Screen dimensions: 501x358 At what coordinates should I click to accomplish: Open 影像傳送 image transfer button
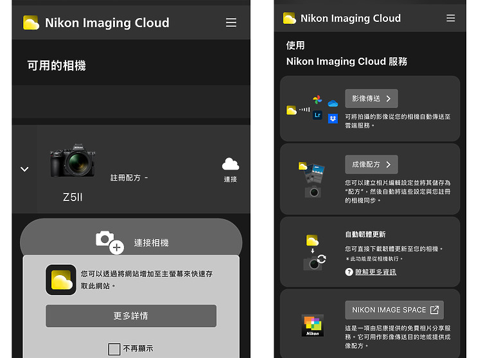371,98
